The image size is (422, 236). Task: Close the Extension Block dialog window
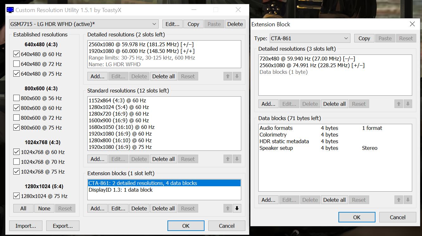pyautogui.click(x=412, y=24)
